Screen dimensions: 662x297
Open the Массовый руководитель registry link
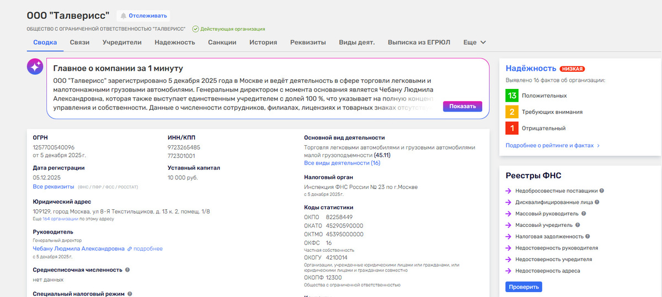[x=547, y=214]
